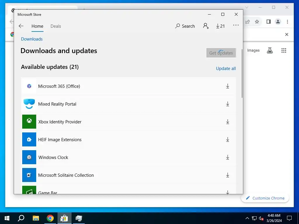Select the HEIF Image Extensions name text
The width and height of the screenshot is (299, 224).
[x=60, y=140]
